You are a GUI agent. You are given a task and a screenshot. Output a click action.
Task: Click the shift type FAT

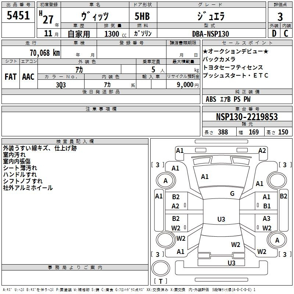point(11,77)
